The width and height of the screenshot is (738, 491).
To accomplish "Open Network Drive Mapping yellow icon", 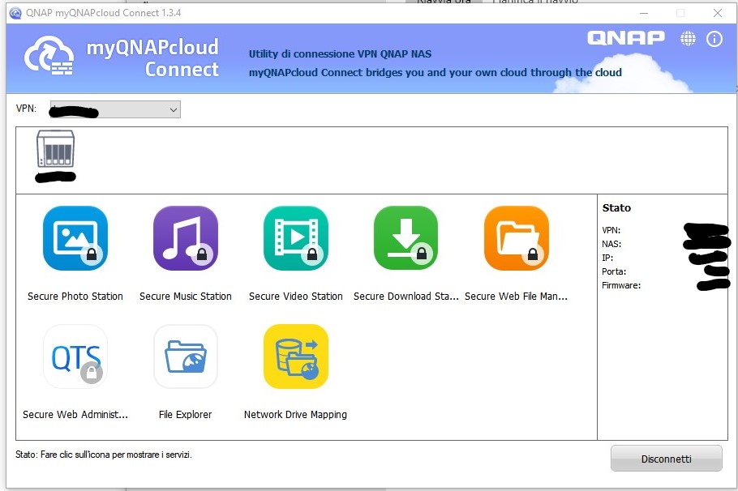I will pos(296,357).
